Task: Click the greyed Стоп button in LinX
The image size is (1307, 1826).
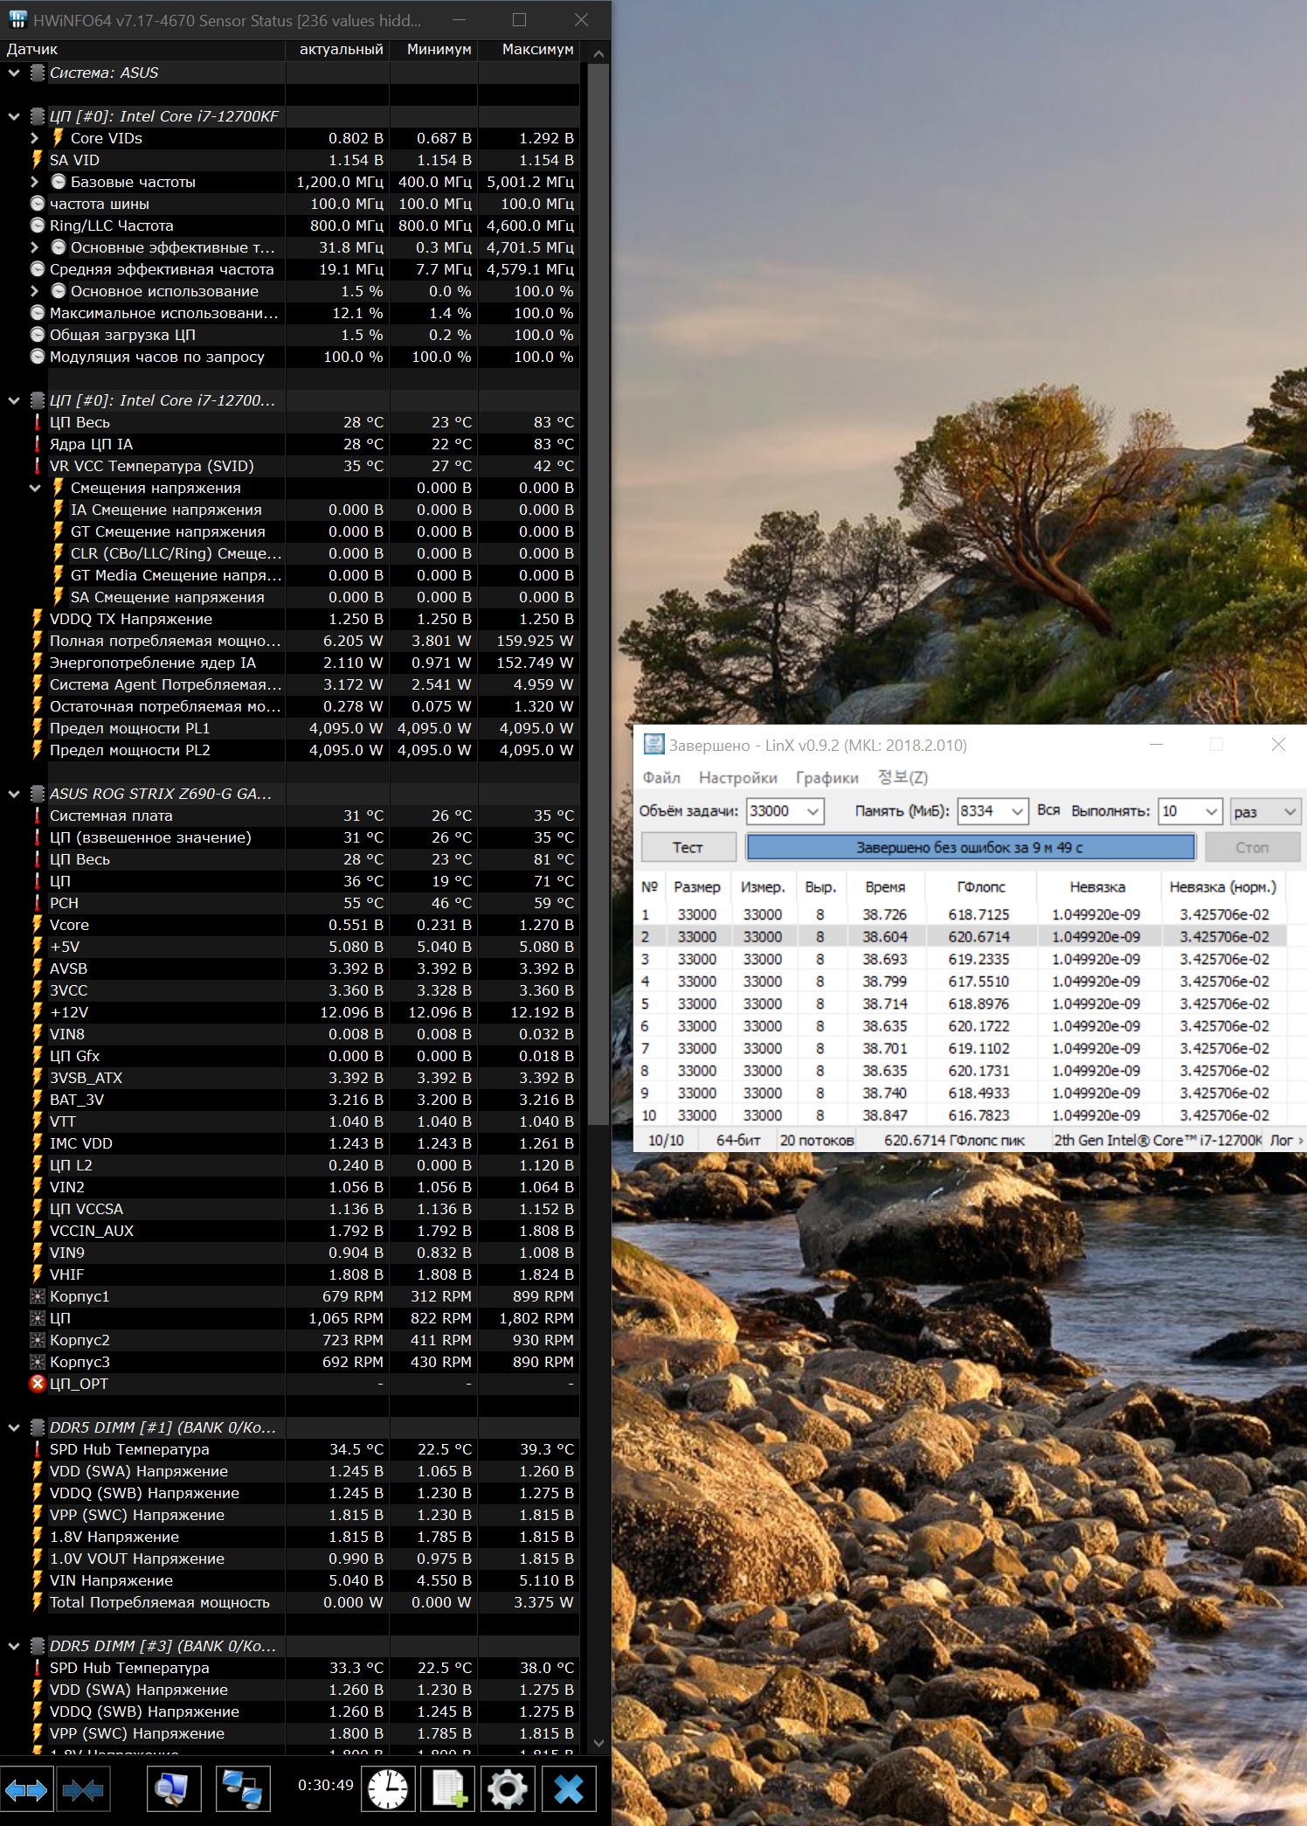Action: [x=1252, y=847]
